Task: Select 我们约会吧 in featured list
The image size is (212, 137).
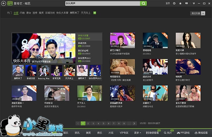Action: (x=89, y=52)
